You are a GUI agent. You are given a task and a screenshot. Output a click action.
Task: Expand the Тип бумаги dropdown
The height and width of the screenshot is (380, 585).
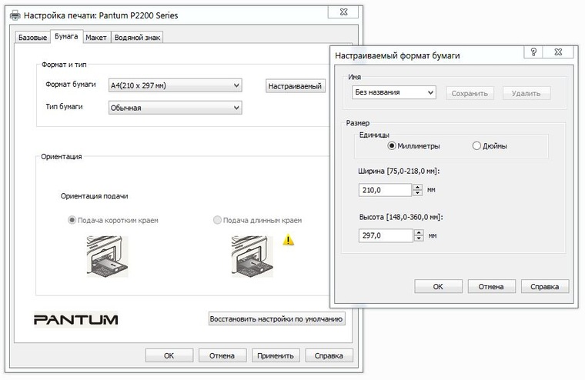coord(175,108)
